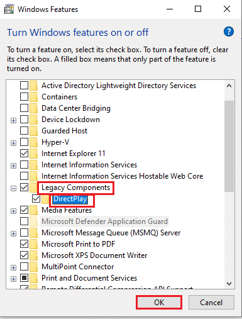Tick Internet Information Services Hostable Web Core checkbox
242x319 pixels.
(x=24, y=176)
